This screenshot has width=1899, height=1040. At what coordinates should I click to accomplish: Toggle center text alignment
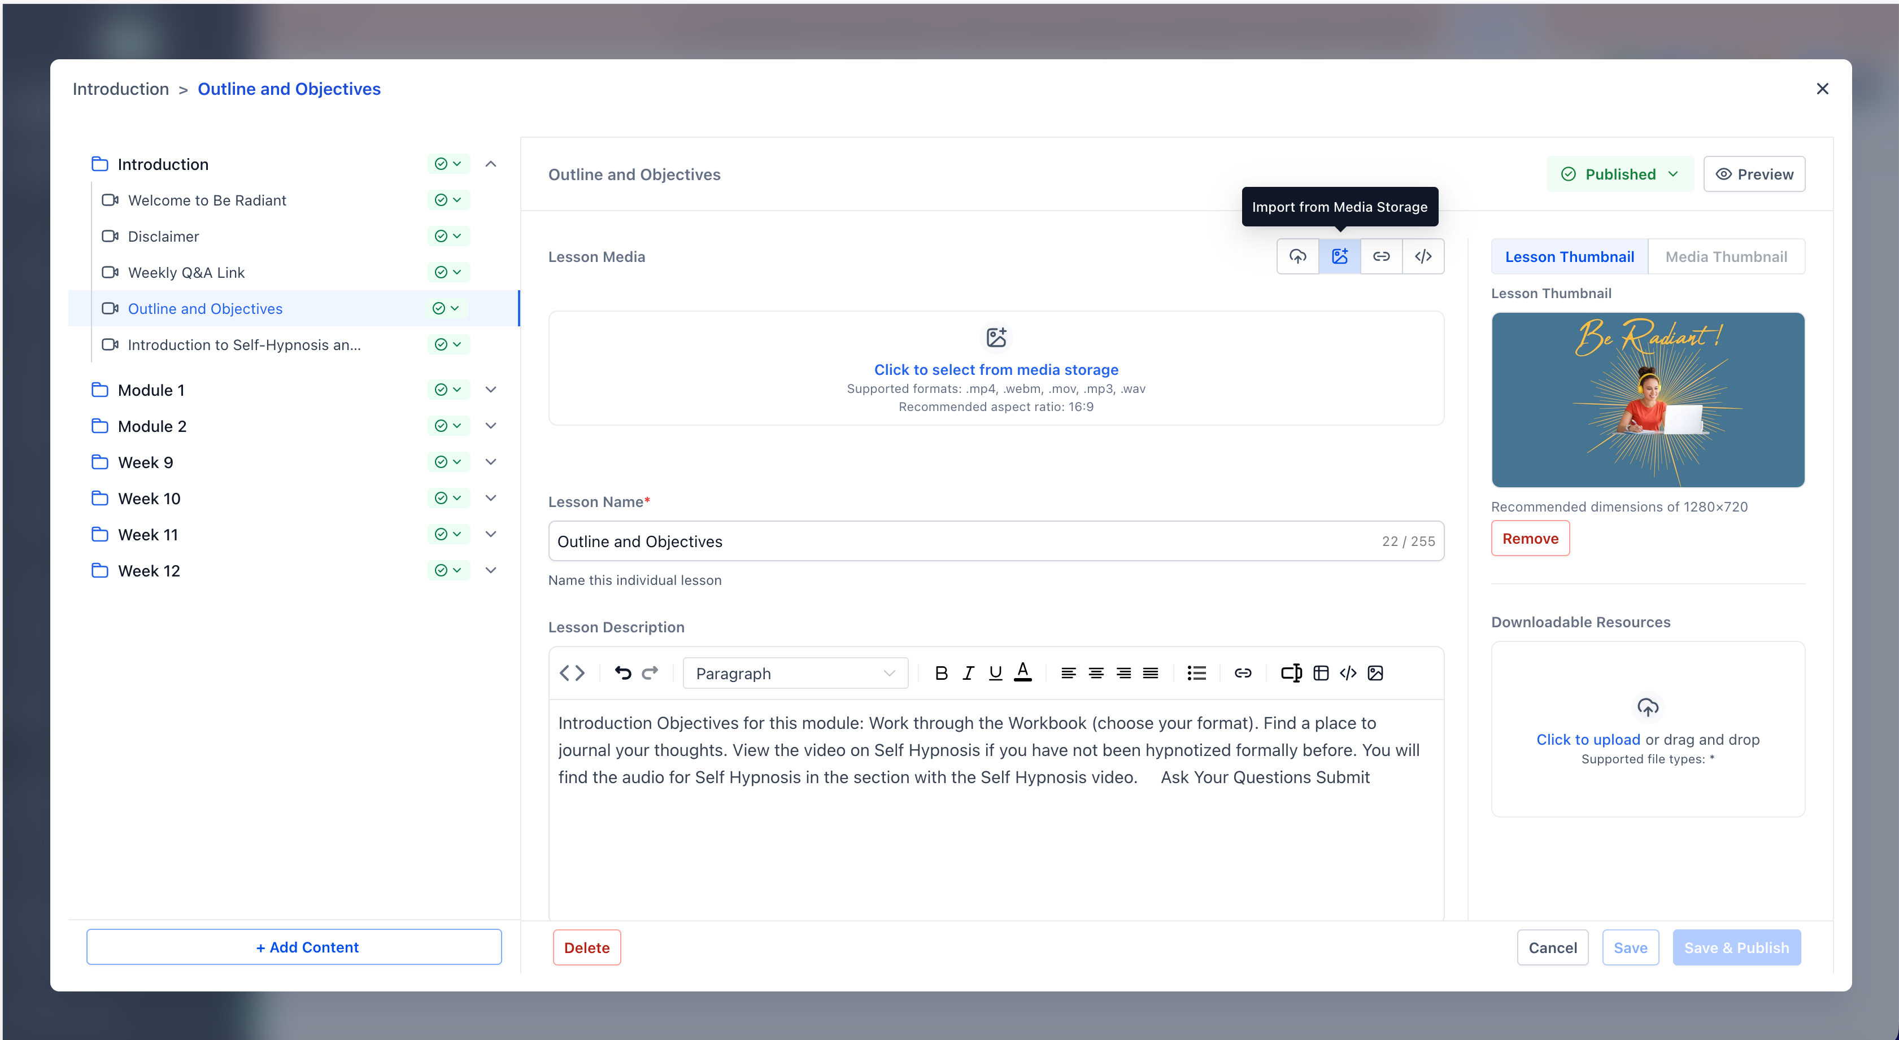click(1096, 672)
